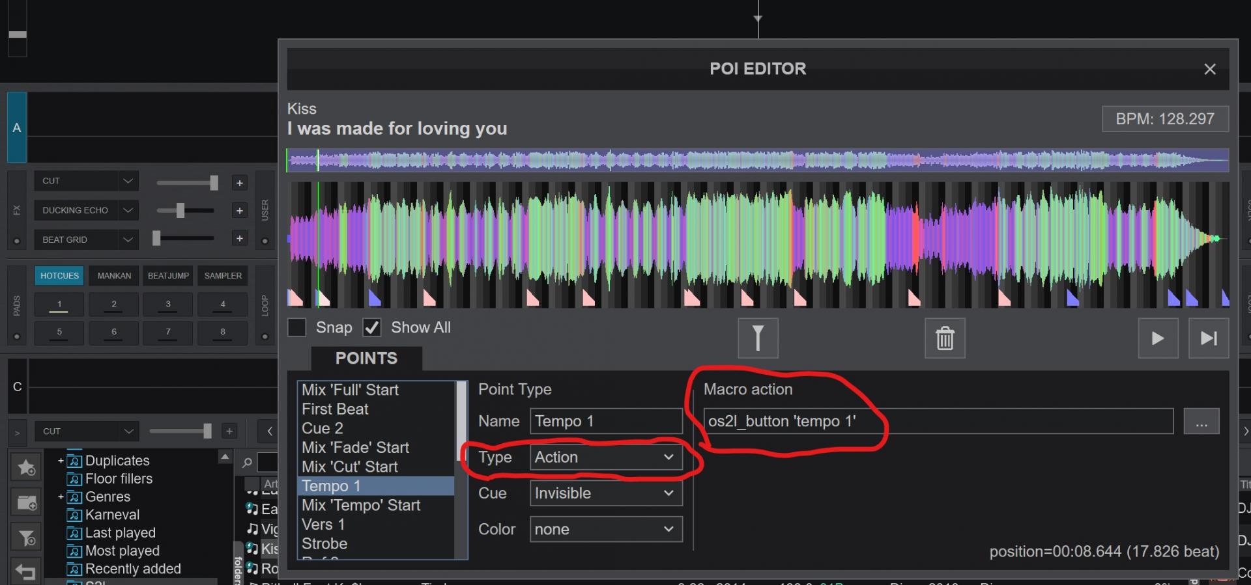
Task: Open the BEAT GRID effect dropdown
Action: coord(86,239)
